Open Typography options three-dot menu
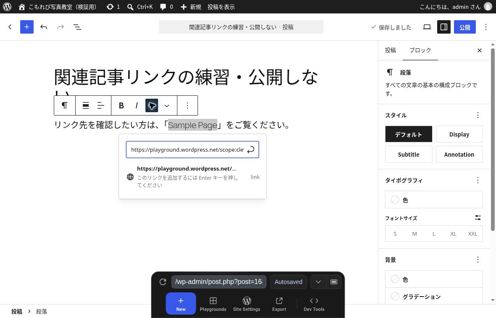Viewport: 496px width, 318px height. pos(478,181)
